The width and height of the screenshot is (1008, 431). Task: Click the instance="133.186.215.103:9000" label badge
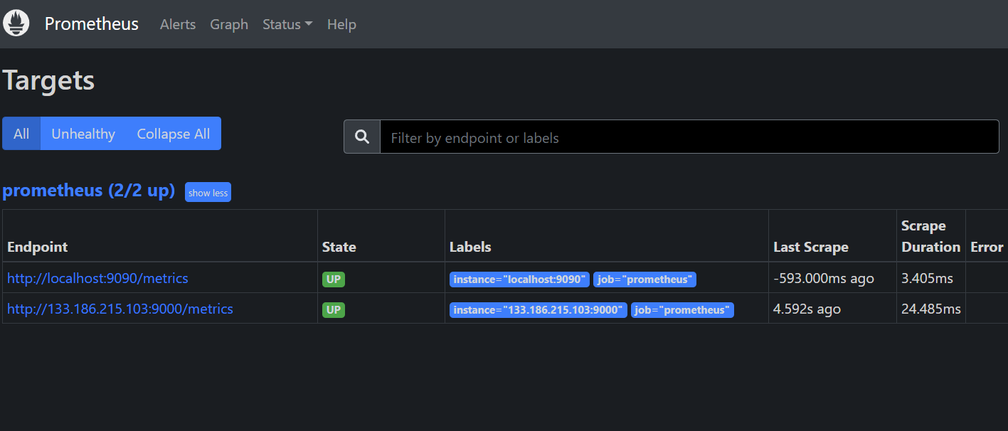(x=539, y=310)
